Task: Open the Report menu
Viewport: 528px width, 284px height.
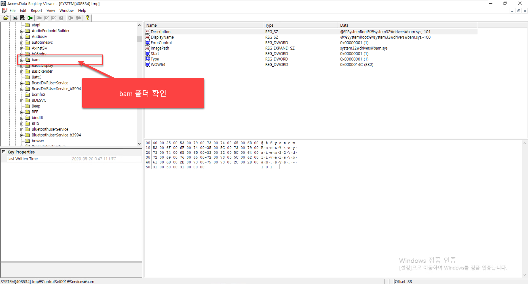Action: click(36, 10)
